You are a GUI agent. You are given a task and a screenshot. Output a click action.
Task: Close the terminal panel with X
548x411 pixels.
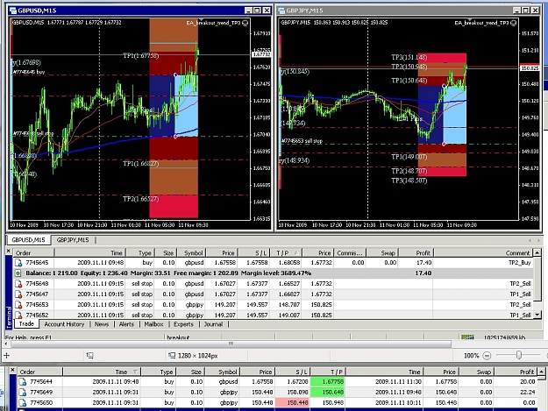9,252
